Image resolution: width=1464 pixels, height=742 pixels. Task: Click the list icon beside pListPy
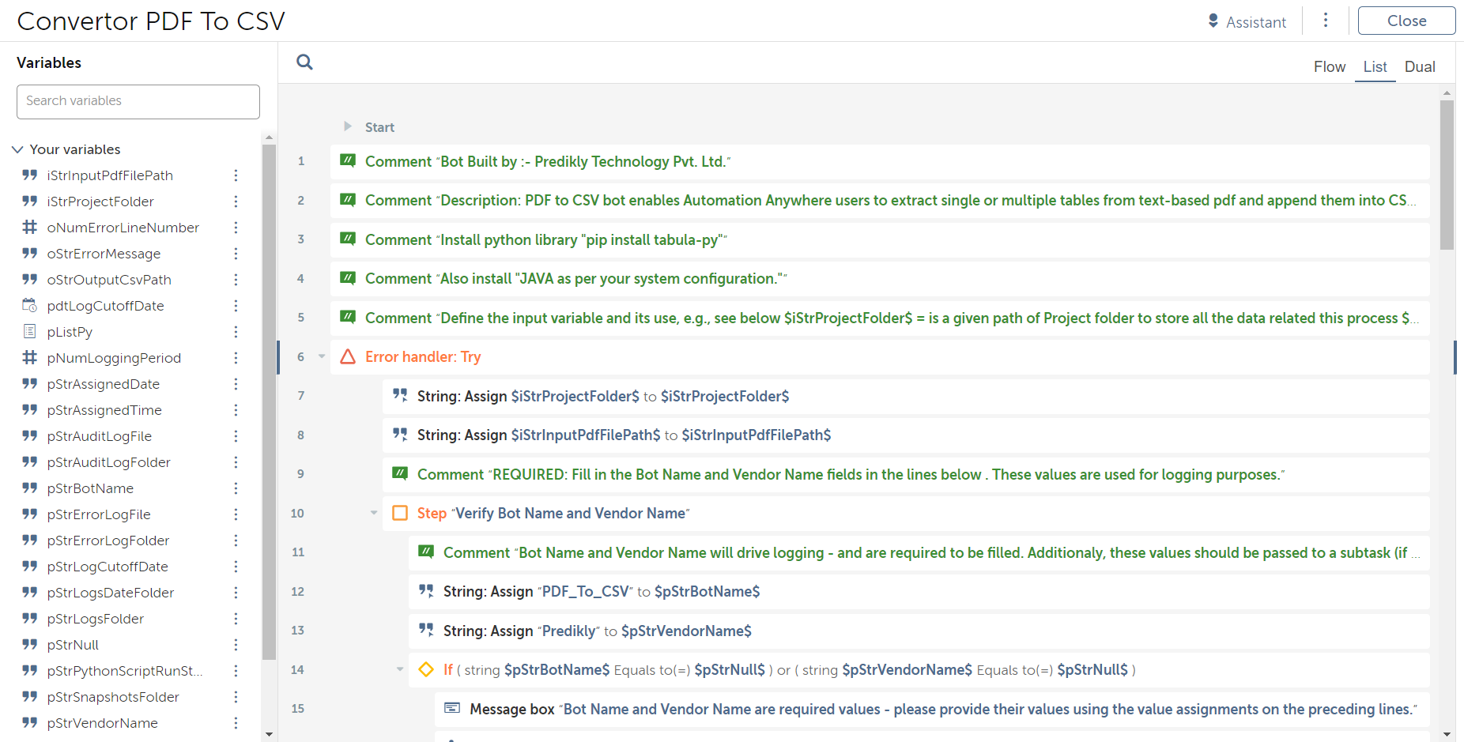point(29,332)
